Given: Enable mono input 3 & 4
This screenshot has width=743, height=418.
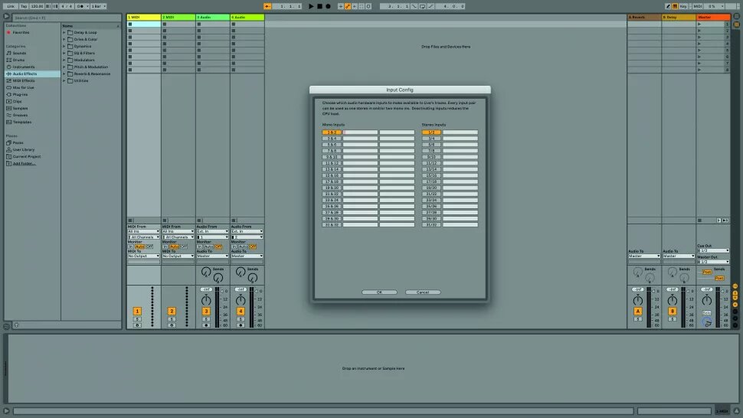Looking at the screenshot, I should coord(332,139).
